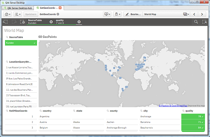Step forward in selections
Screen dimensions: 210x137
(14, 22)
